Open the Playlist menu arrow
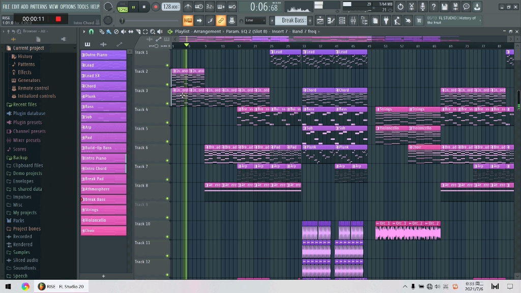521x293 pixels. pos(84,32)
